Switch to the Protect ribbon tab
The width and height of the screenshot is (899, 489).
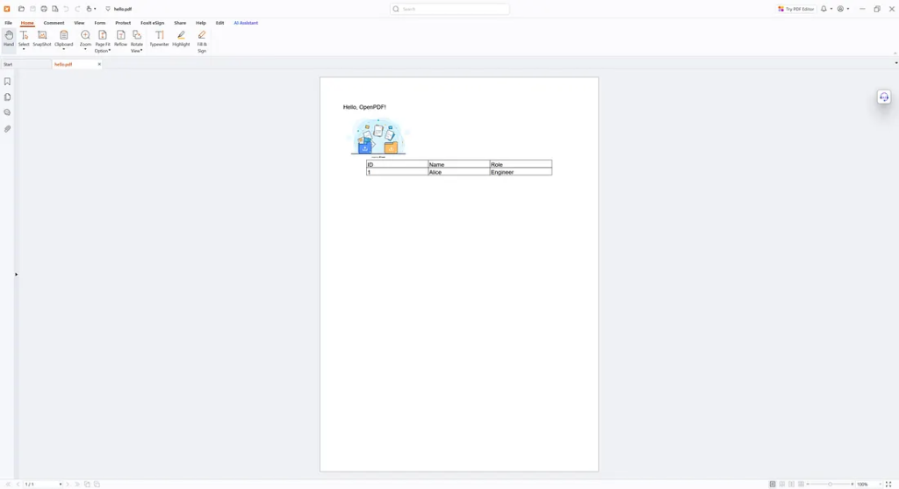(x=123, y=23)
